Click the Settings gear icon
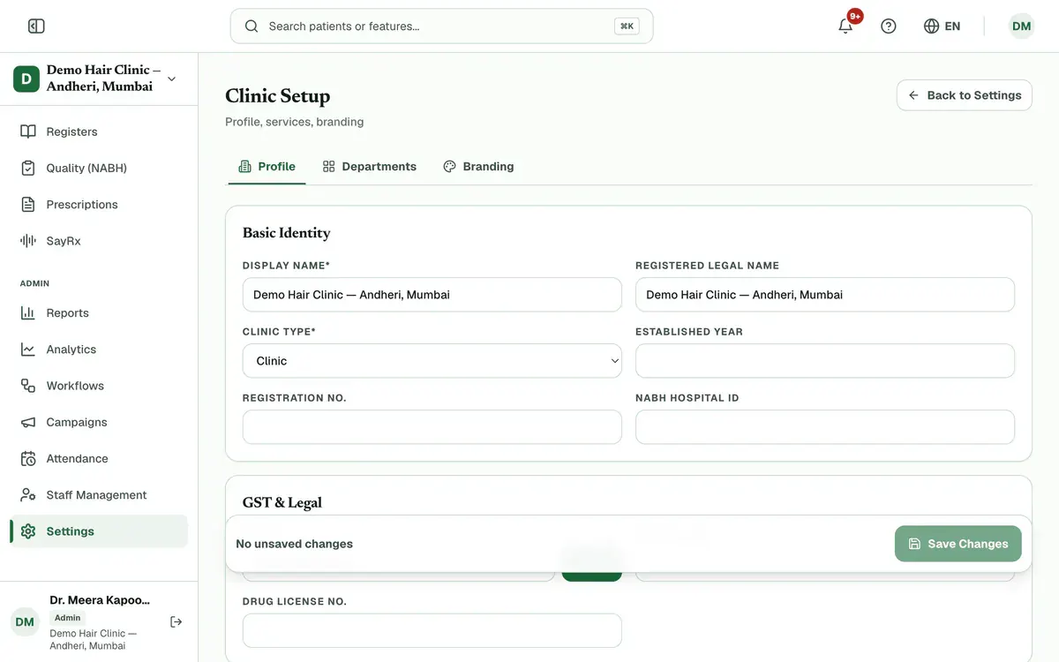 point(28,531)
